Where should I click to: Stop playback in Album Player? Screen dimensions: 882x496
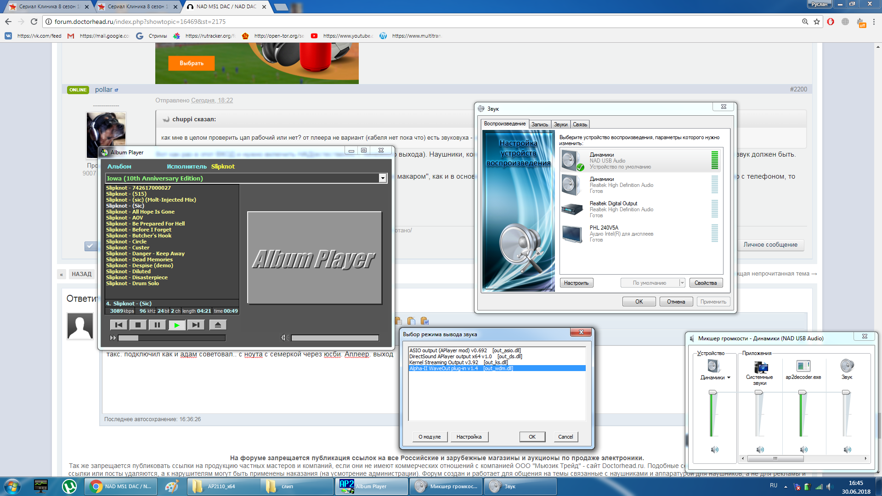pos(138,325)
